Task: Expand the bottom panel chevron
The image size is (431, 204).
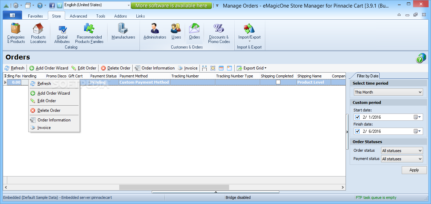Action: (x=216, y=192)
